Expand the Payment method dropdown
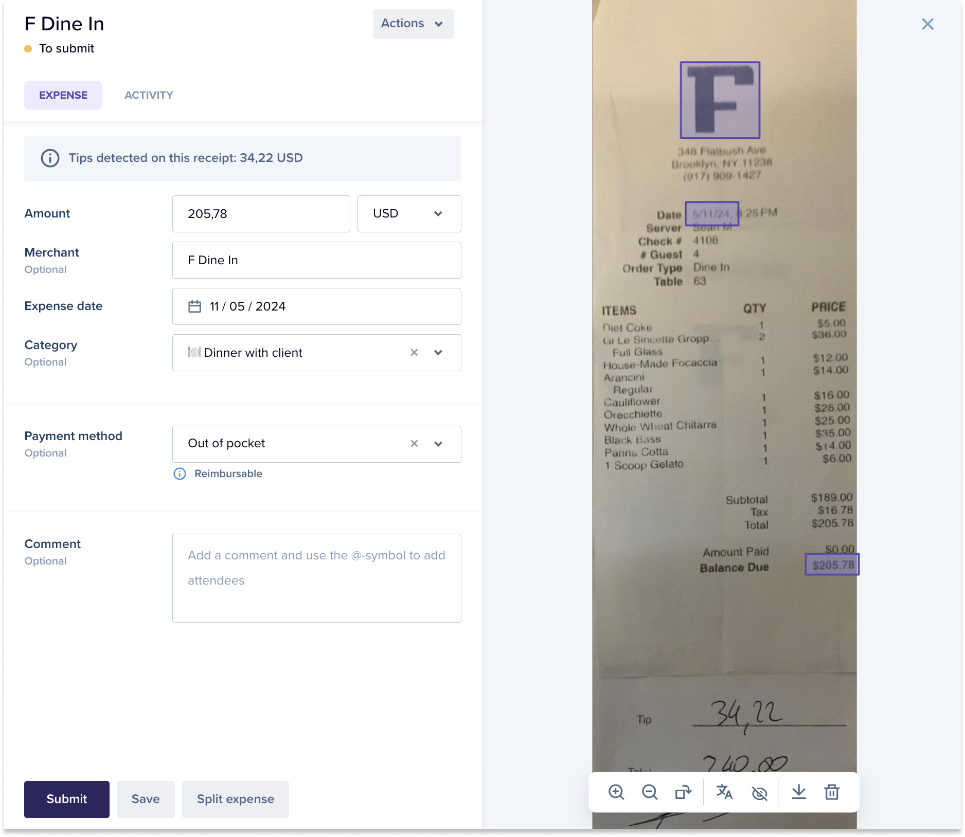Viewport: 965px width, 837px height. pyautogui.click(x=438, y=444)
